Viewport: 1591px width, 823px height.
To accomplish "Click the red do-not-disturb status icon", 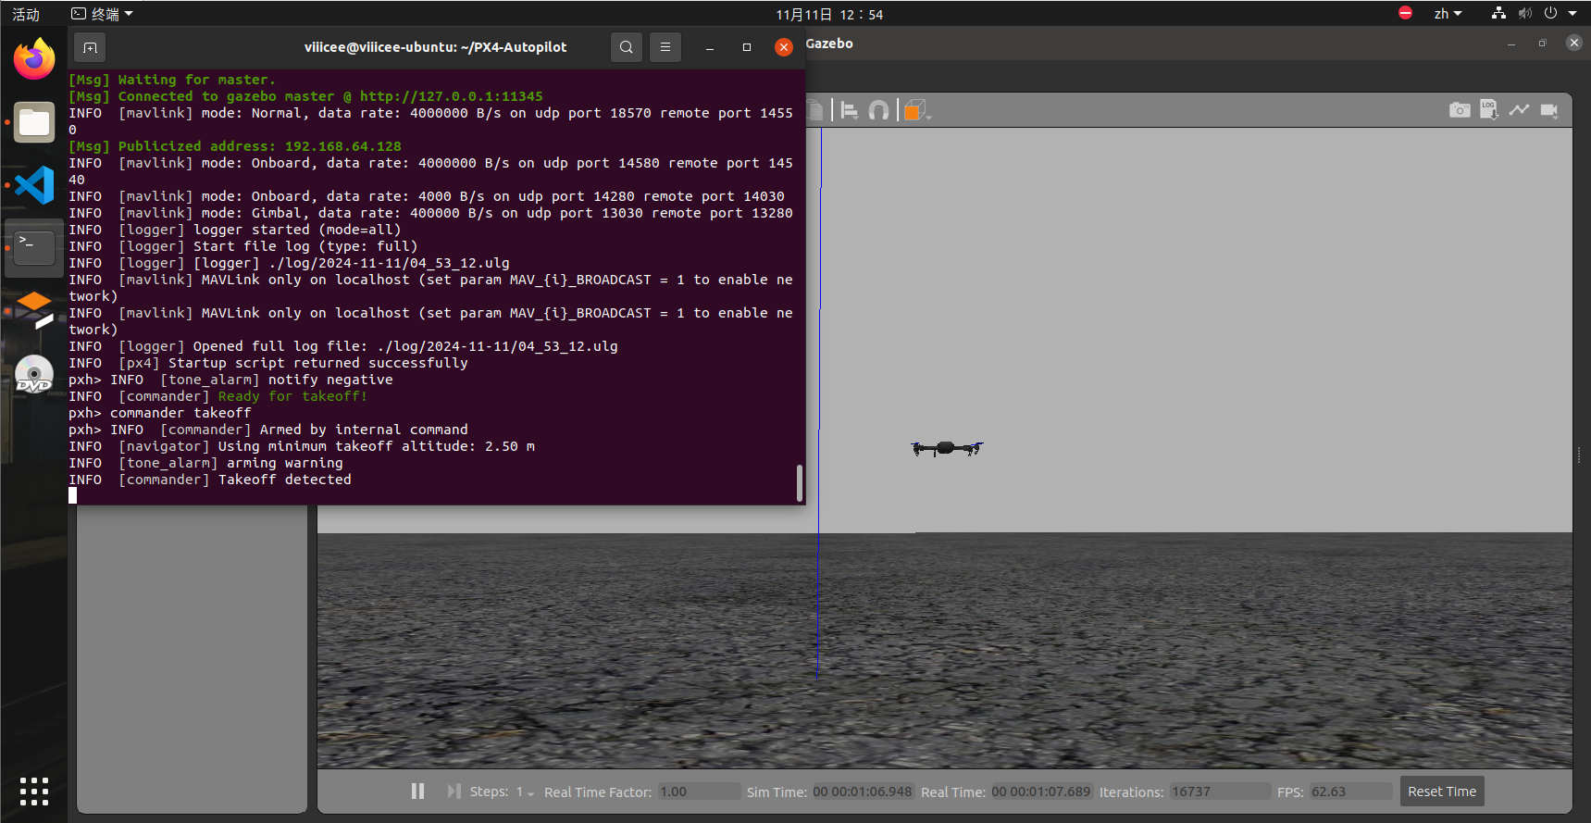I will click(x=1405, y=13).
